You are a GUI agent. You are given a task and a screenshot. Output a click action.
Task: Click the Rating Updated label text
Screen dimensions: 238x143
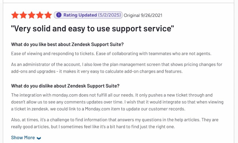coord(80,15)
